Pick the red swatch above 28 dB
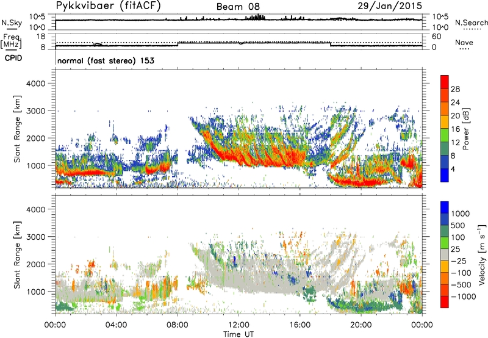The height and width of the screenshot is (338, 488). 445,82
